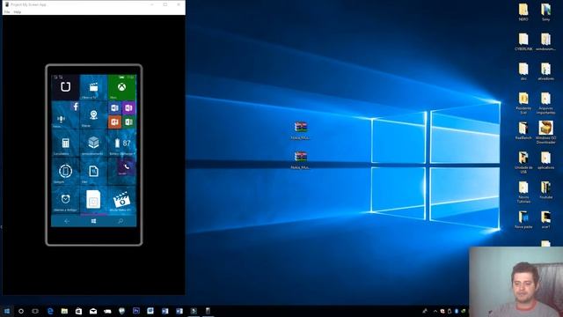The width and height of the screenshot is (563, 317).
Task: Select the doc folder on desktop
Action: click(523, 71)
